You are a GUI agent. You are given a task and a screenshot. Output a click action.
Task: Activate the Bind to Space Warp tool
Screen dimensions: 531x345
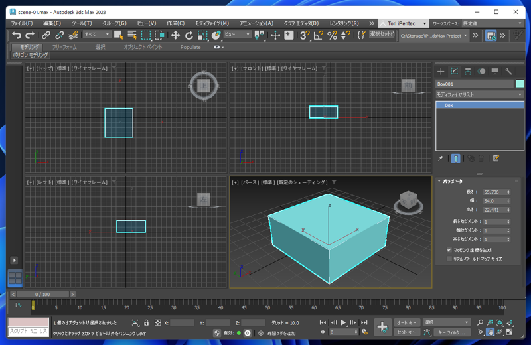pyautogui.click(x=73, y=35)
